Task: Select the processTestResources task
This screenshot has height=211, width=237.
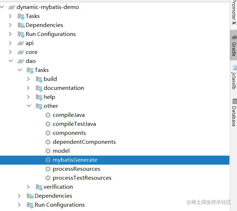Action: pos(82,178)
